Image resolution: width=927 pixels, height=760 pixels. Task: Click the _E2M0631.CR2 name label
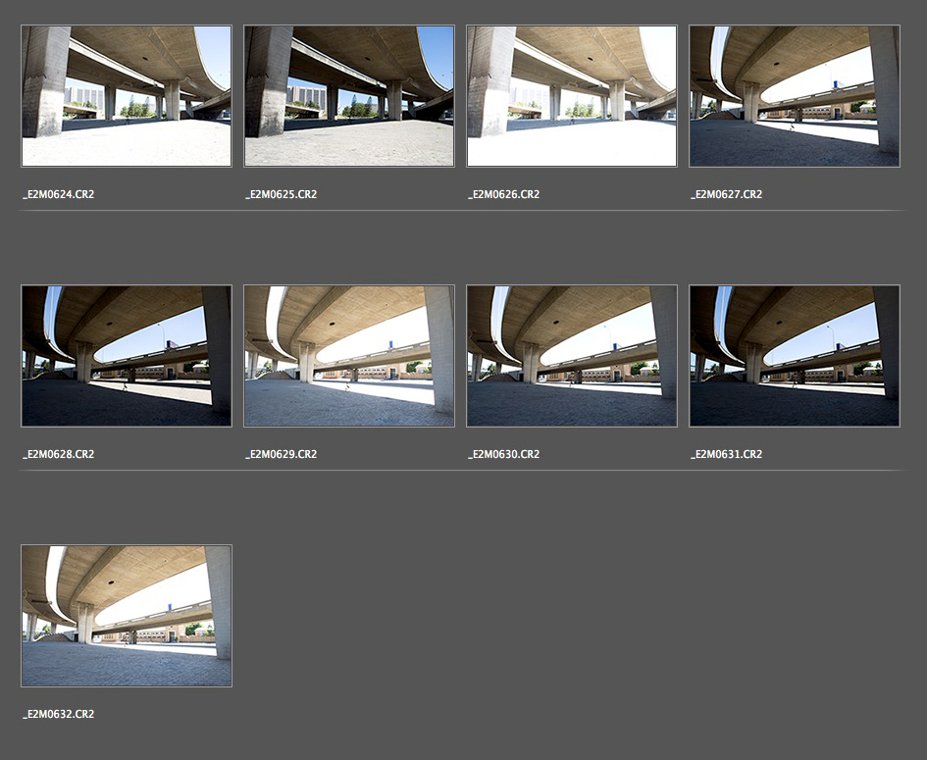click(727, 454)
